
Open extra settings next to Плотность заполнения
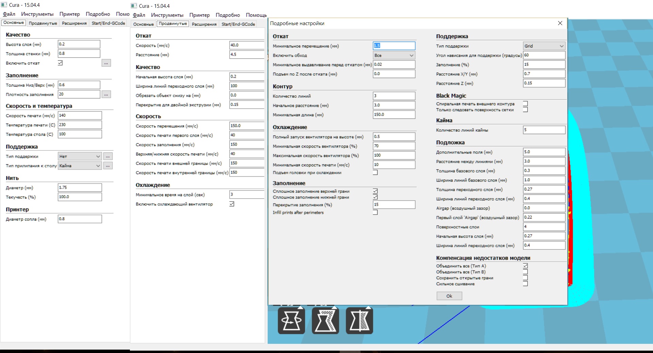coord(106,94)
